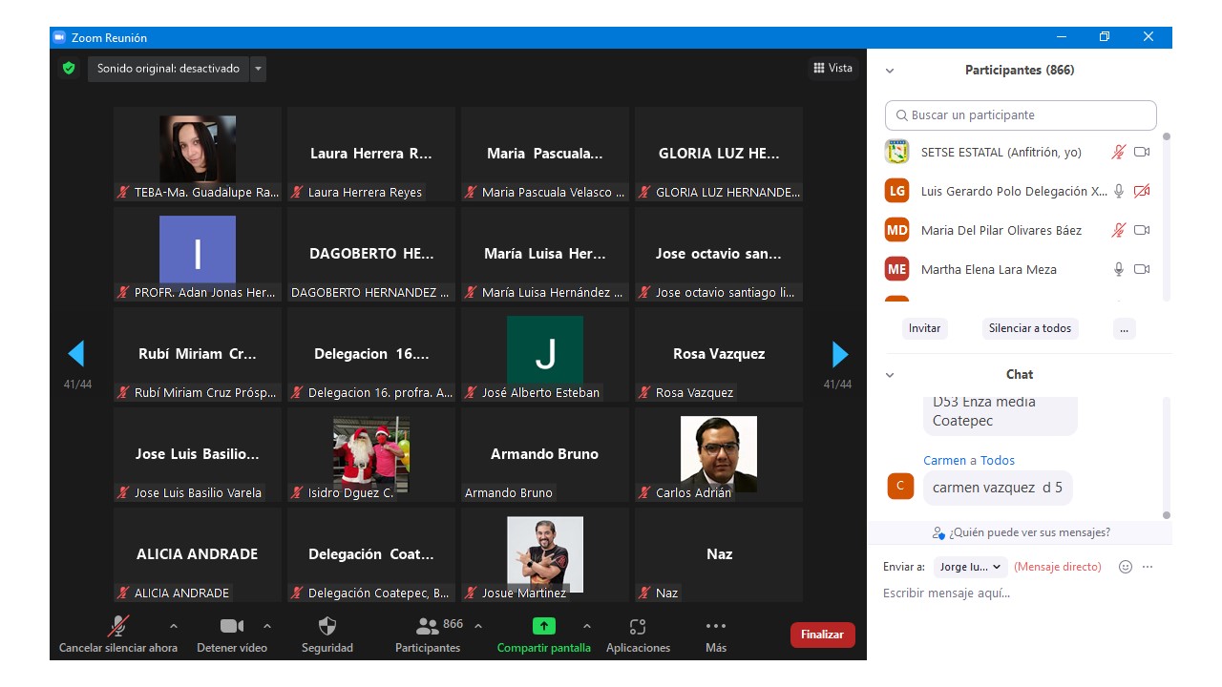Open participants panel '...' more options
1222x687 pixels.
tap(1124, 328)
